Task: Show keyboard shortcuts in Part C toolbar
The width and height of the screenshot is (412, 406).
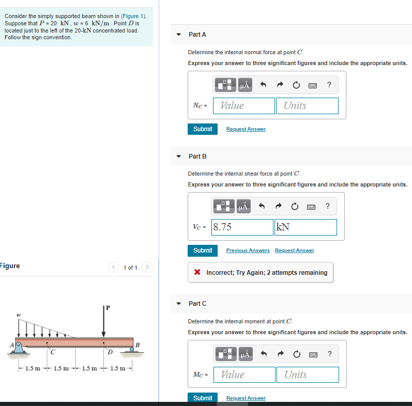Action: click(313, 355)
